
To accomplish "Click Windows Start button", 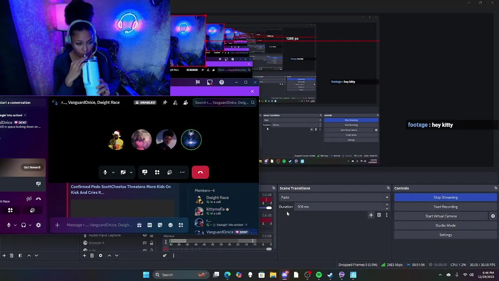I will [x=146, y=275].
